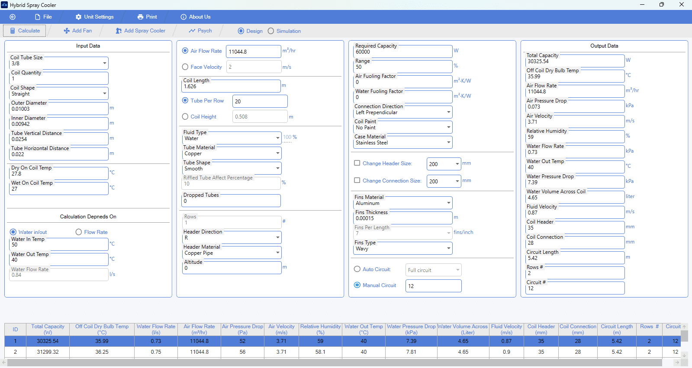Click the Add Spray Cooler button

tap(141, 31)
